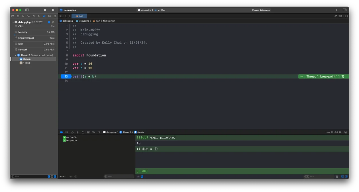Choose the 'My Mac' run destination
This screenshot has height=192, width=359.
(x=160, y=10)
